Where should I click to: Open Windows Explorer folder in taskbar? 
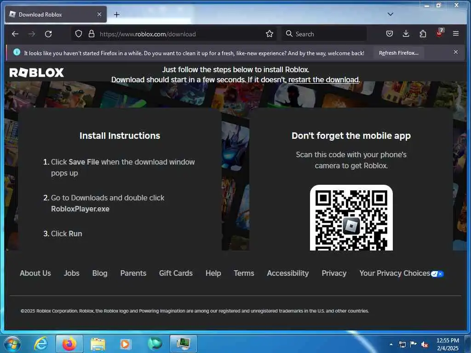(x=98, y=344)
